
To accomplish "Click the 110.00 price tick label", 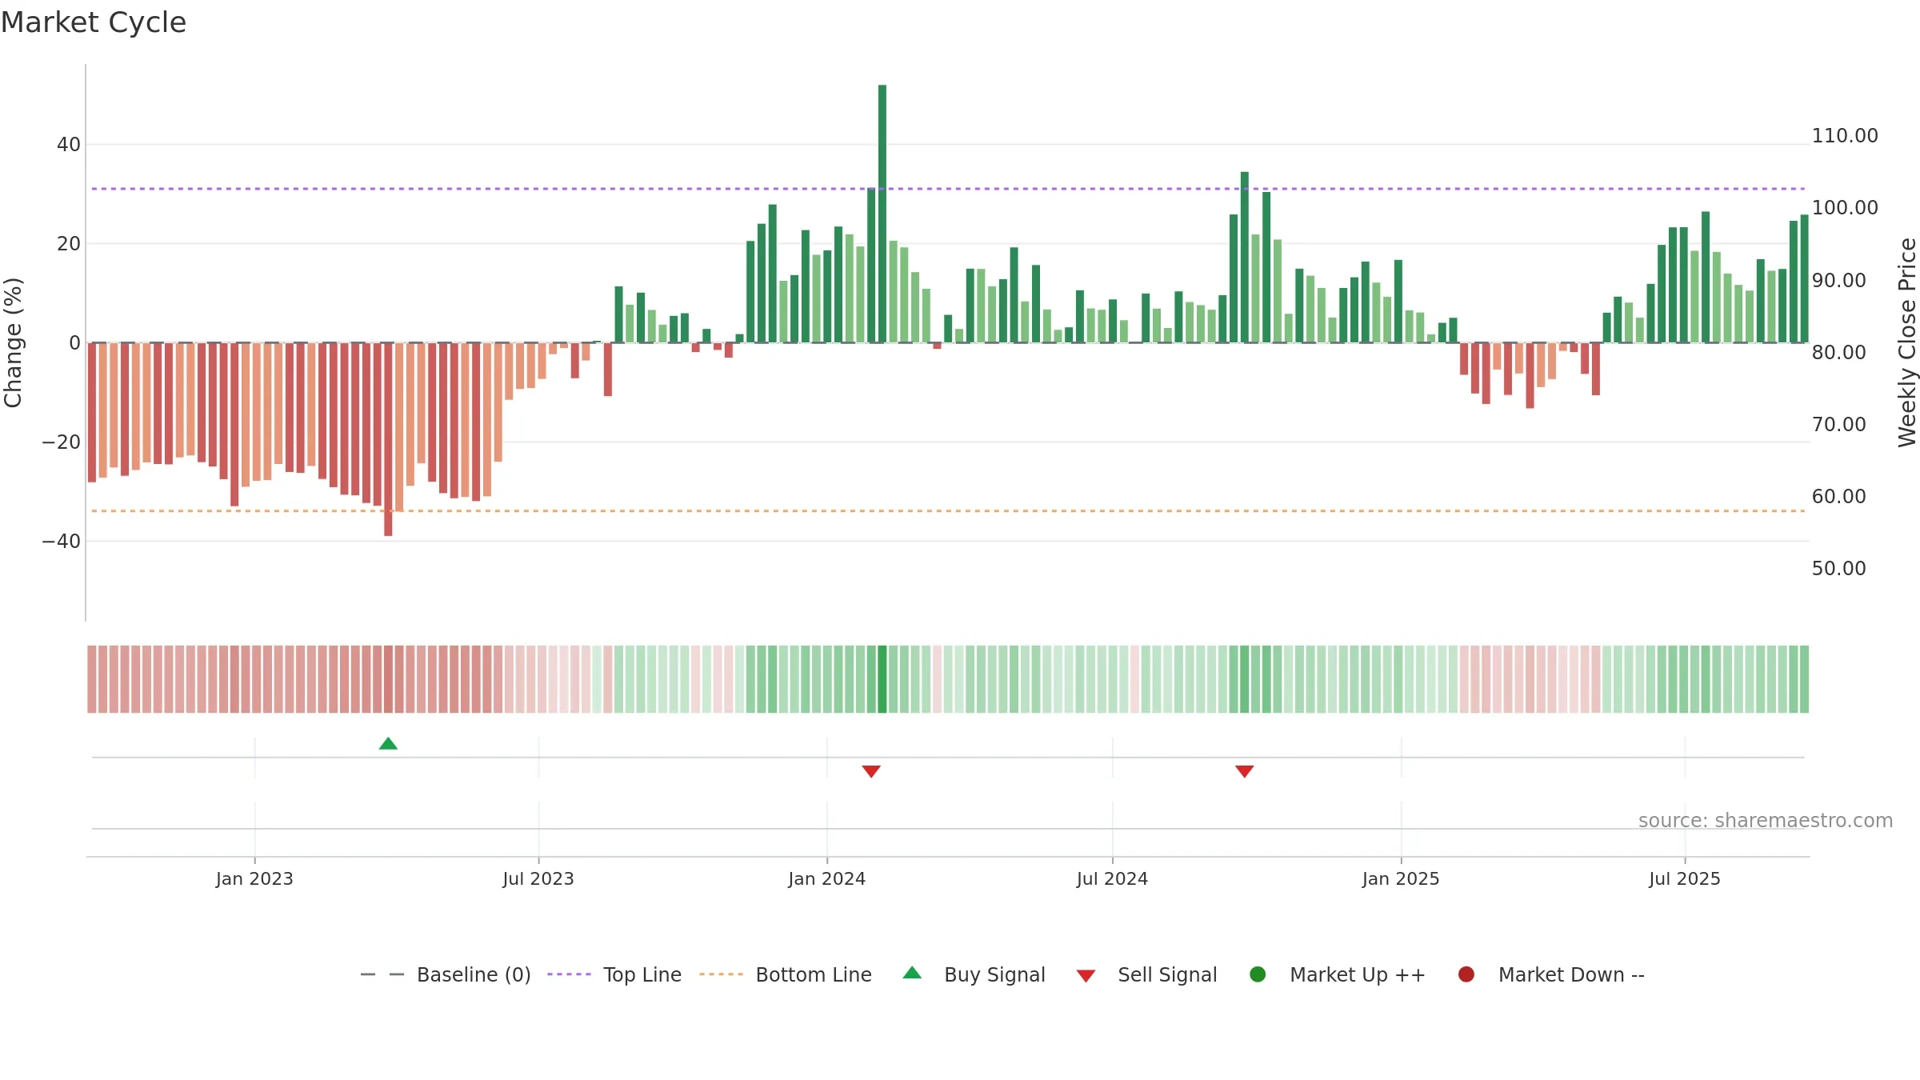I will coord(1845,136).
